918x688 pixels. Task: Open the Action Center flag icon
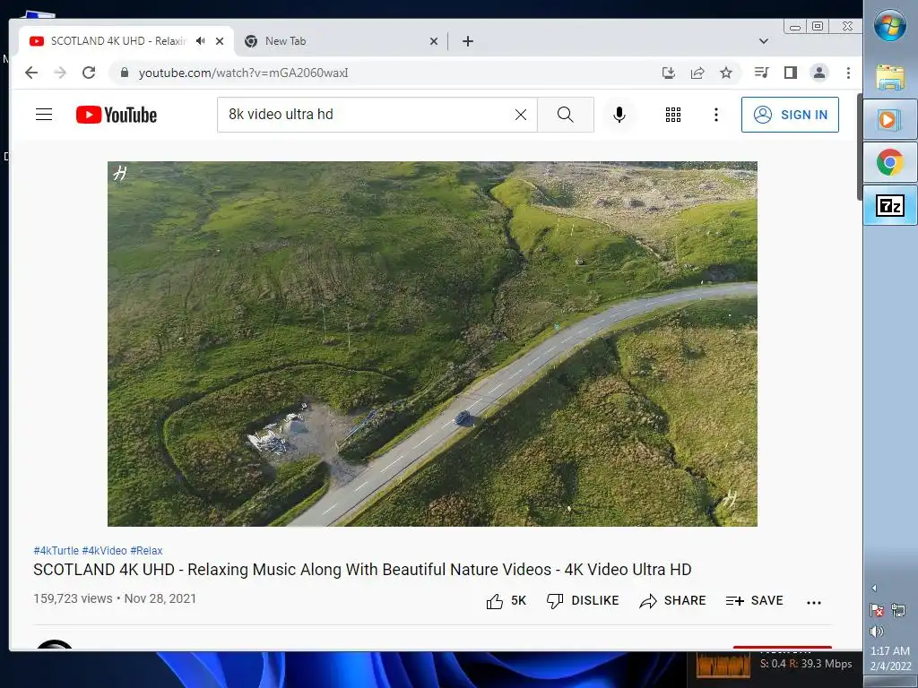(877, 611)
